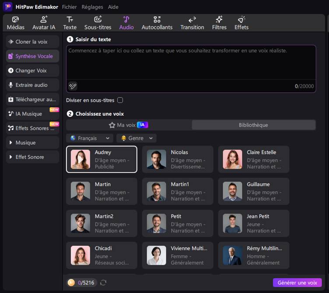Select Synthèse Vocale in sidebar
The height and width of the screenshot is (293, 329).
click(32, 56)
